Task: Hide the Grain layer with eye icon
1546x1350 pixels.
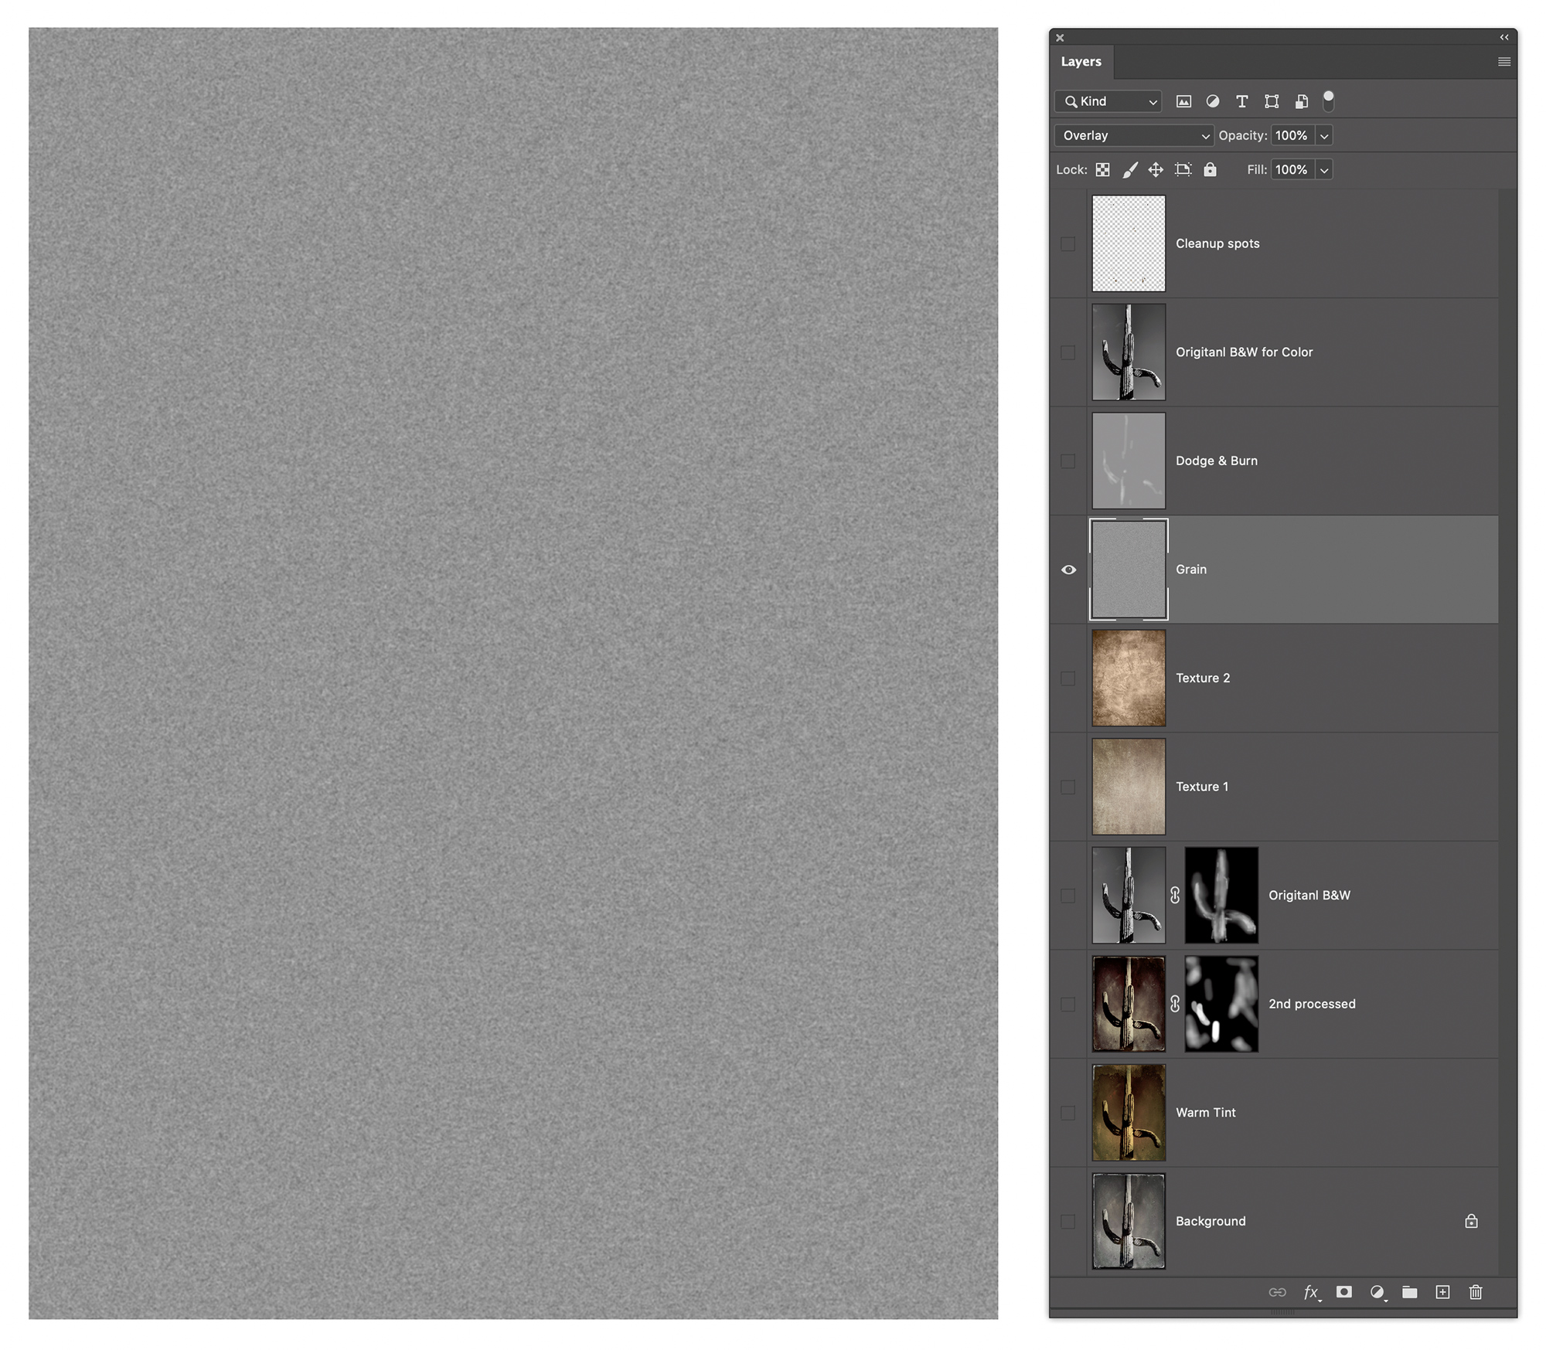Action: (1068, 570)
